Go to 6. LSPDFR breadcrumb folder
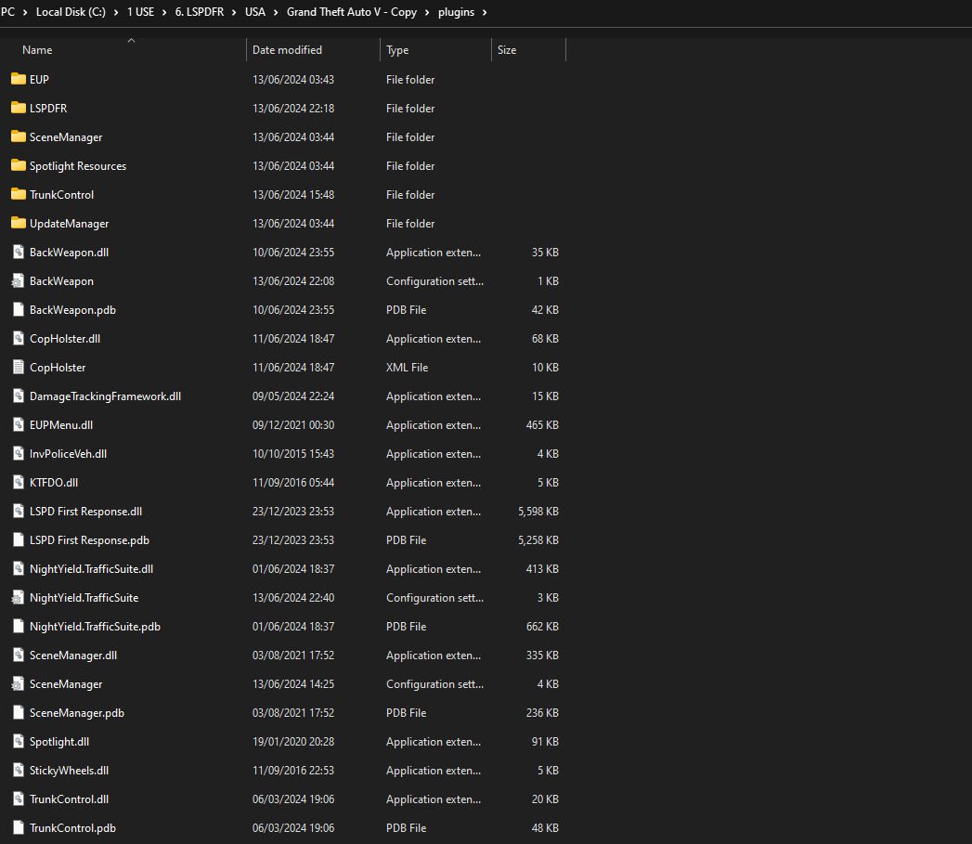The height and width of the screenshot is (844, 972). coord(200,12)
